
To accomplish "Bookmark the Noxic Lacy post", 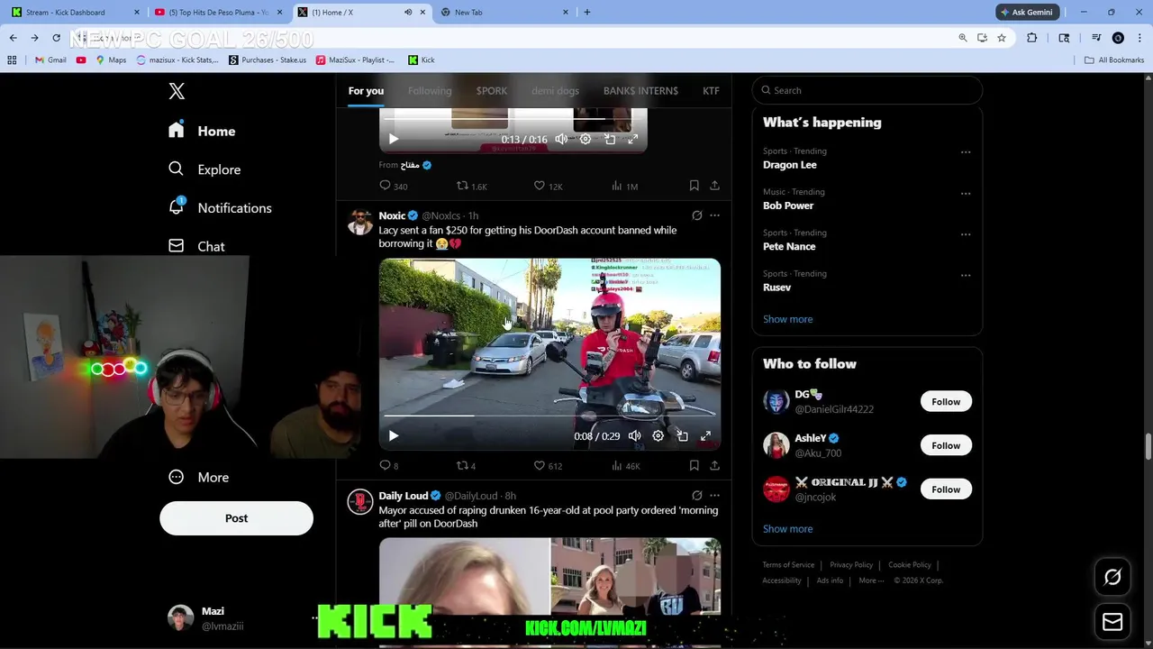I will [x=694, y=465].
